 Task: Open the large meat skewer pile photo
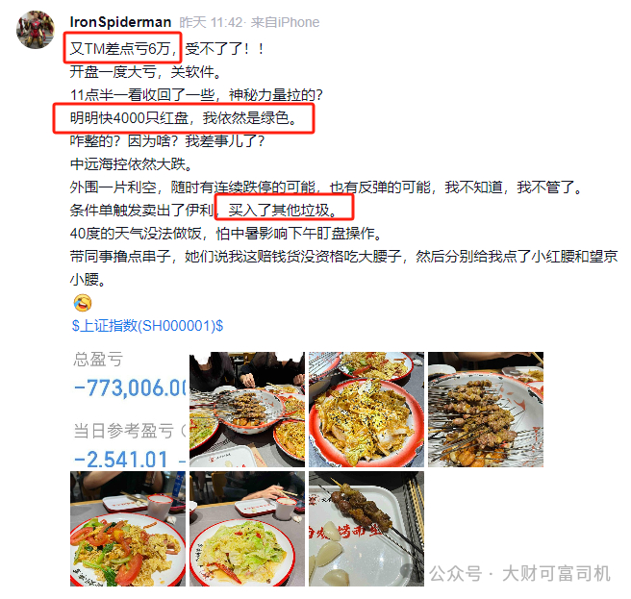click(486, 410)
